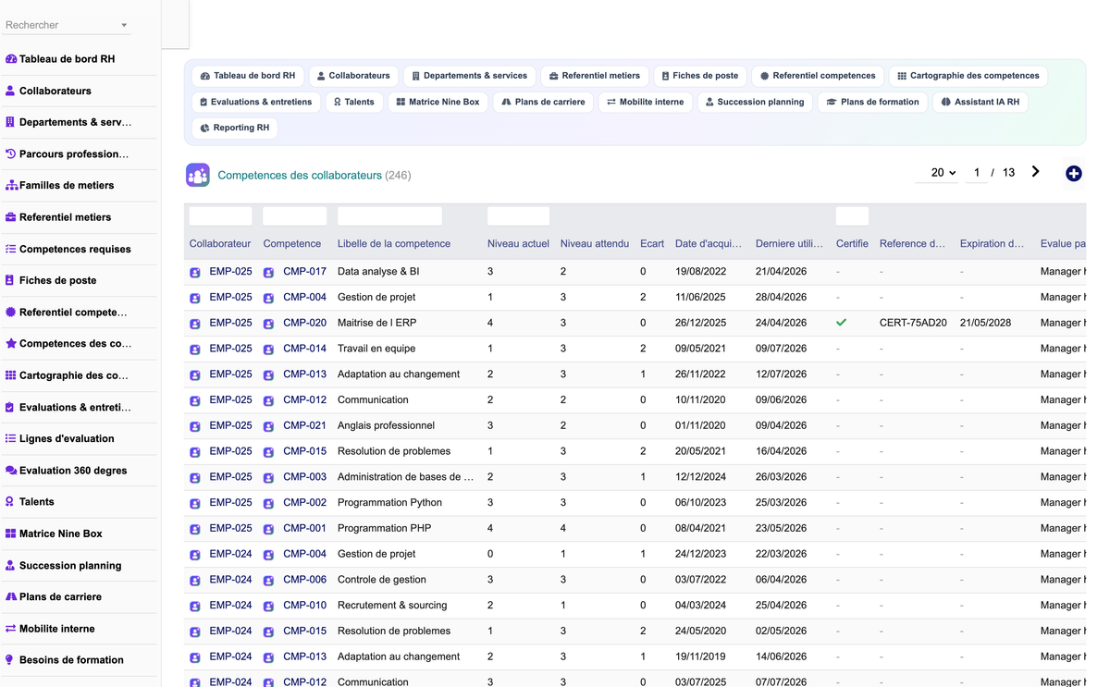The height and width of the screenshot is (687, 1110).
Task: Open the Rechercher search dropdown
Action: [67, 25]
